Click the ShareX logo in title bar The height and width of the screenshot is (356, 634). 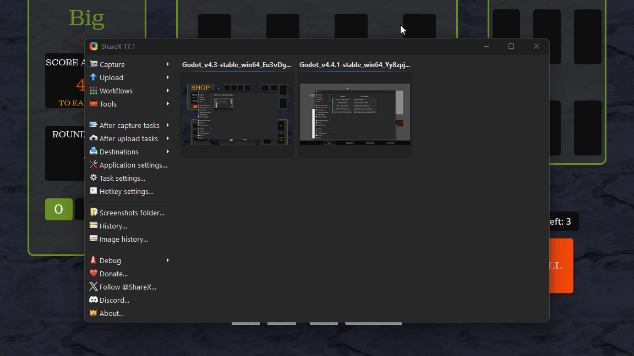click(94, 47)
